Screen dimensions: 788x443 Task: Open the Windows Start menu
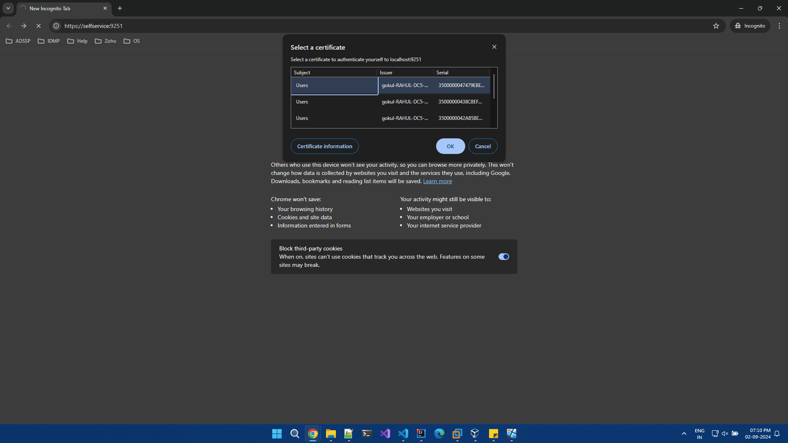277,434
